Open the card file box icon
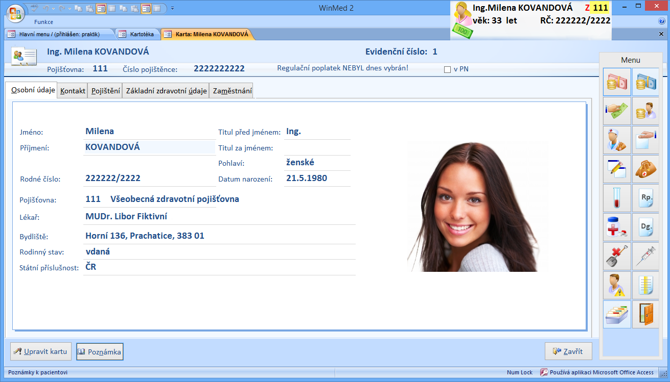Viewport: 670px width, 382px height. (x=617, y=314)
